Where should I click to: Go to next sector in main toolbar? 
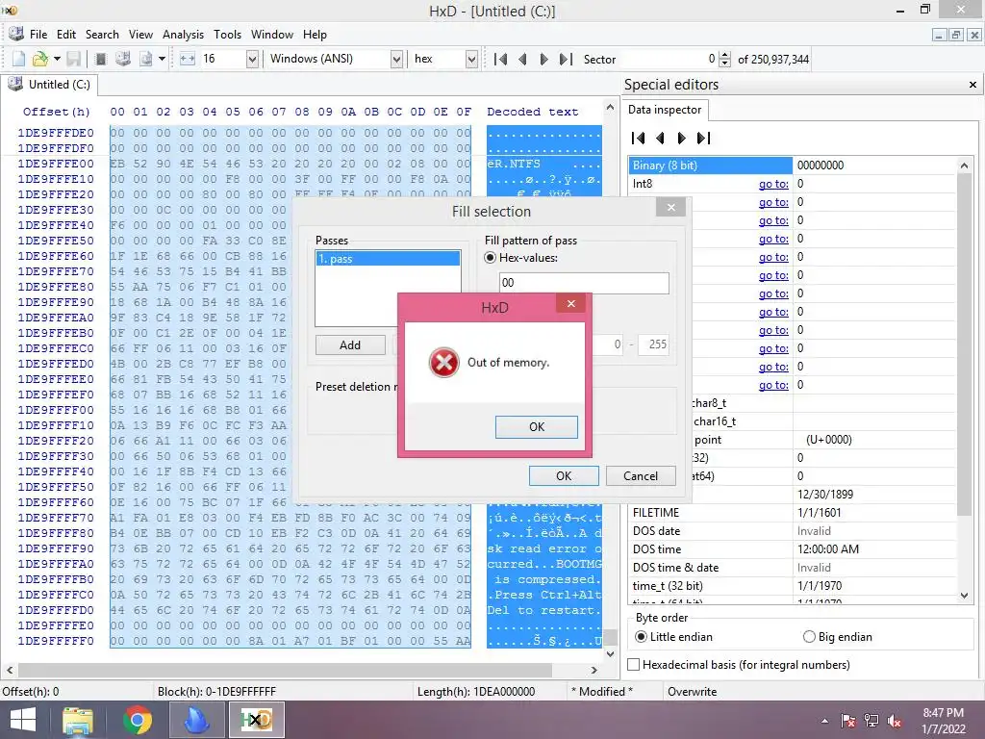tap(544, 59)
